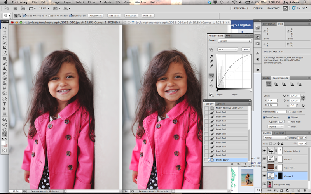Screen dimensions: 311x194
Task: Select the Horizontal Type tool
Action: [x=5, y=104]
